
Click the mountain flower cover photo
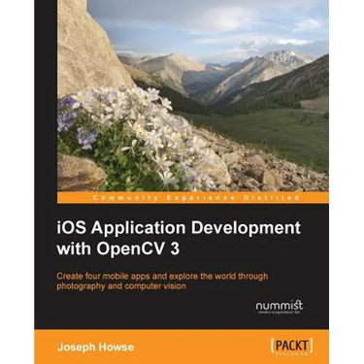[193, 95]
